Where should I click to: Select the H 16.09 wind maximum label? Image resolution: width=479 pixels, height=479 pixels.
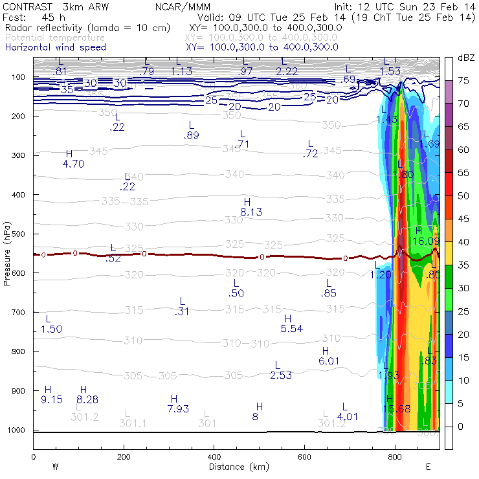425,236
